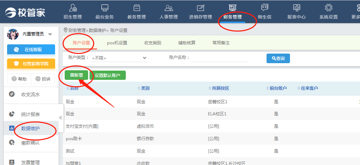This screenshot has width=360, height=165.
Task: Click 财务管理 in the breadcrumb
Action: tap(77, 30)
